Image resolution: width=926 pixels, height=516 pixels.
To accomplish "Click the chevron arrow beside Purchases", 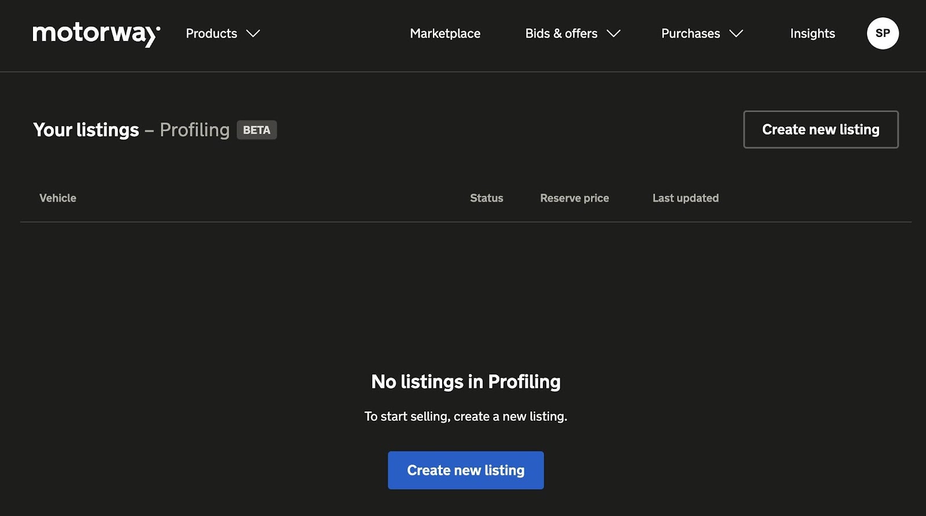I will click(x=736, y=34).
